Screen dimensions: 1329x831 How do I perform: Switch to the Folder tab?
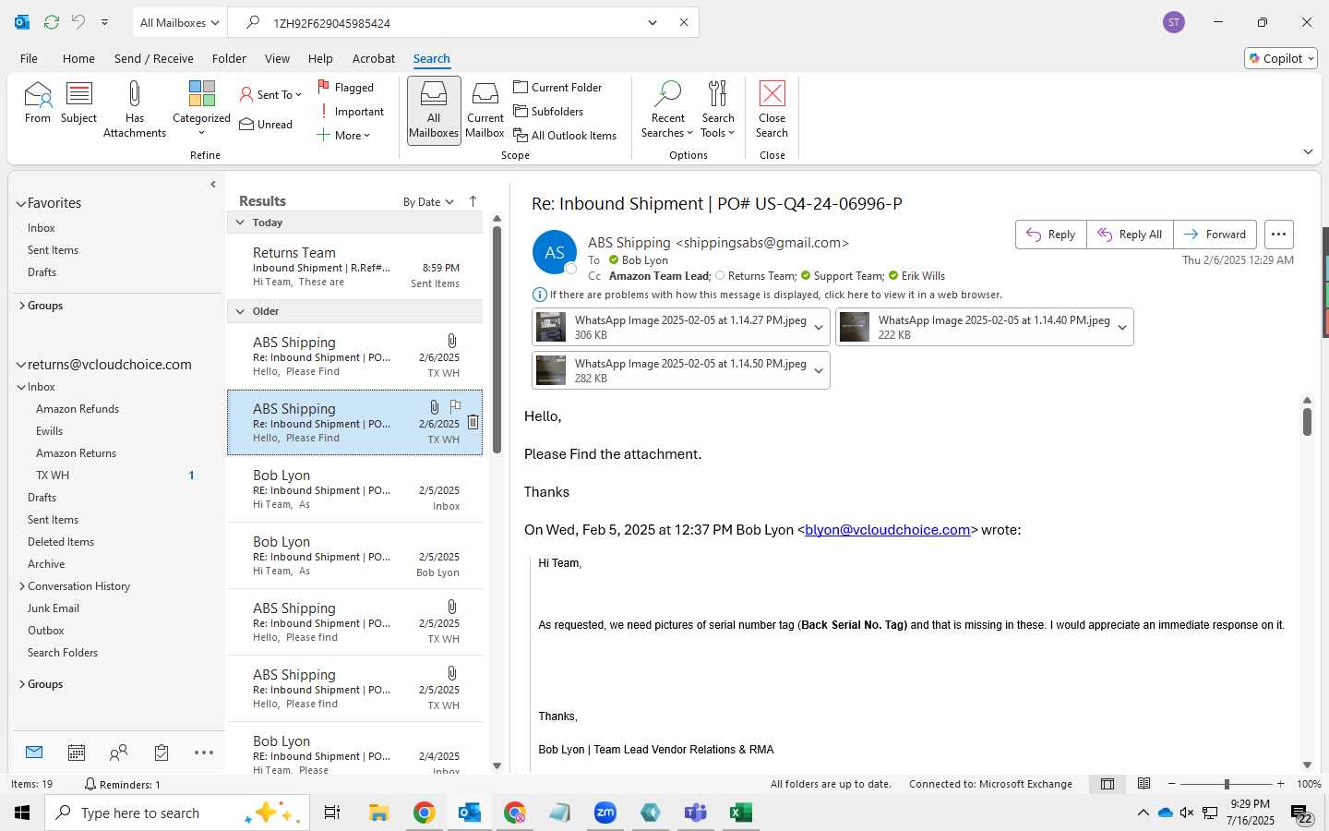[229, 58]
